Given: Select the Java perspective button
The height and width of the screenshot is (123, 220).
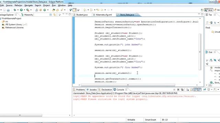Looking at the screenshot, I should pyautogui.click(x=209, y=10).
